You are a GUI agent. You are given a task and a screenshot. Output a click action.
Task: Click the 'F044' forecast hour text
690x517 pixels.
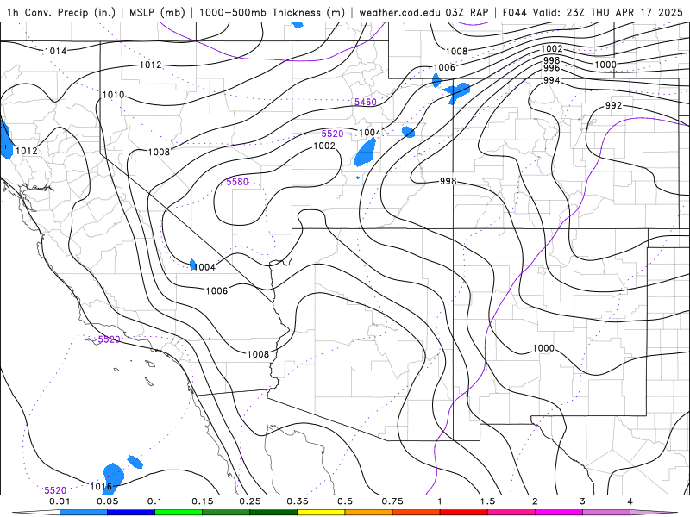pos(514,12)
